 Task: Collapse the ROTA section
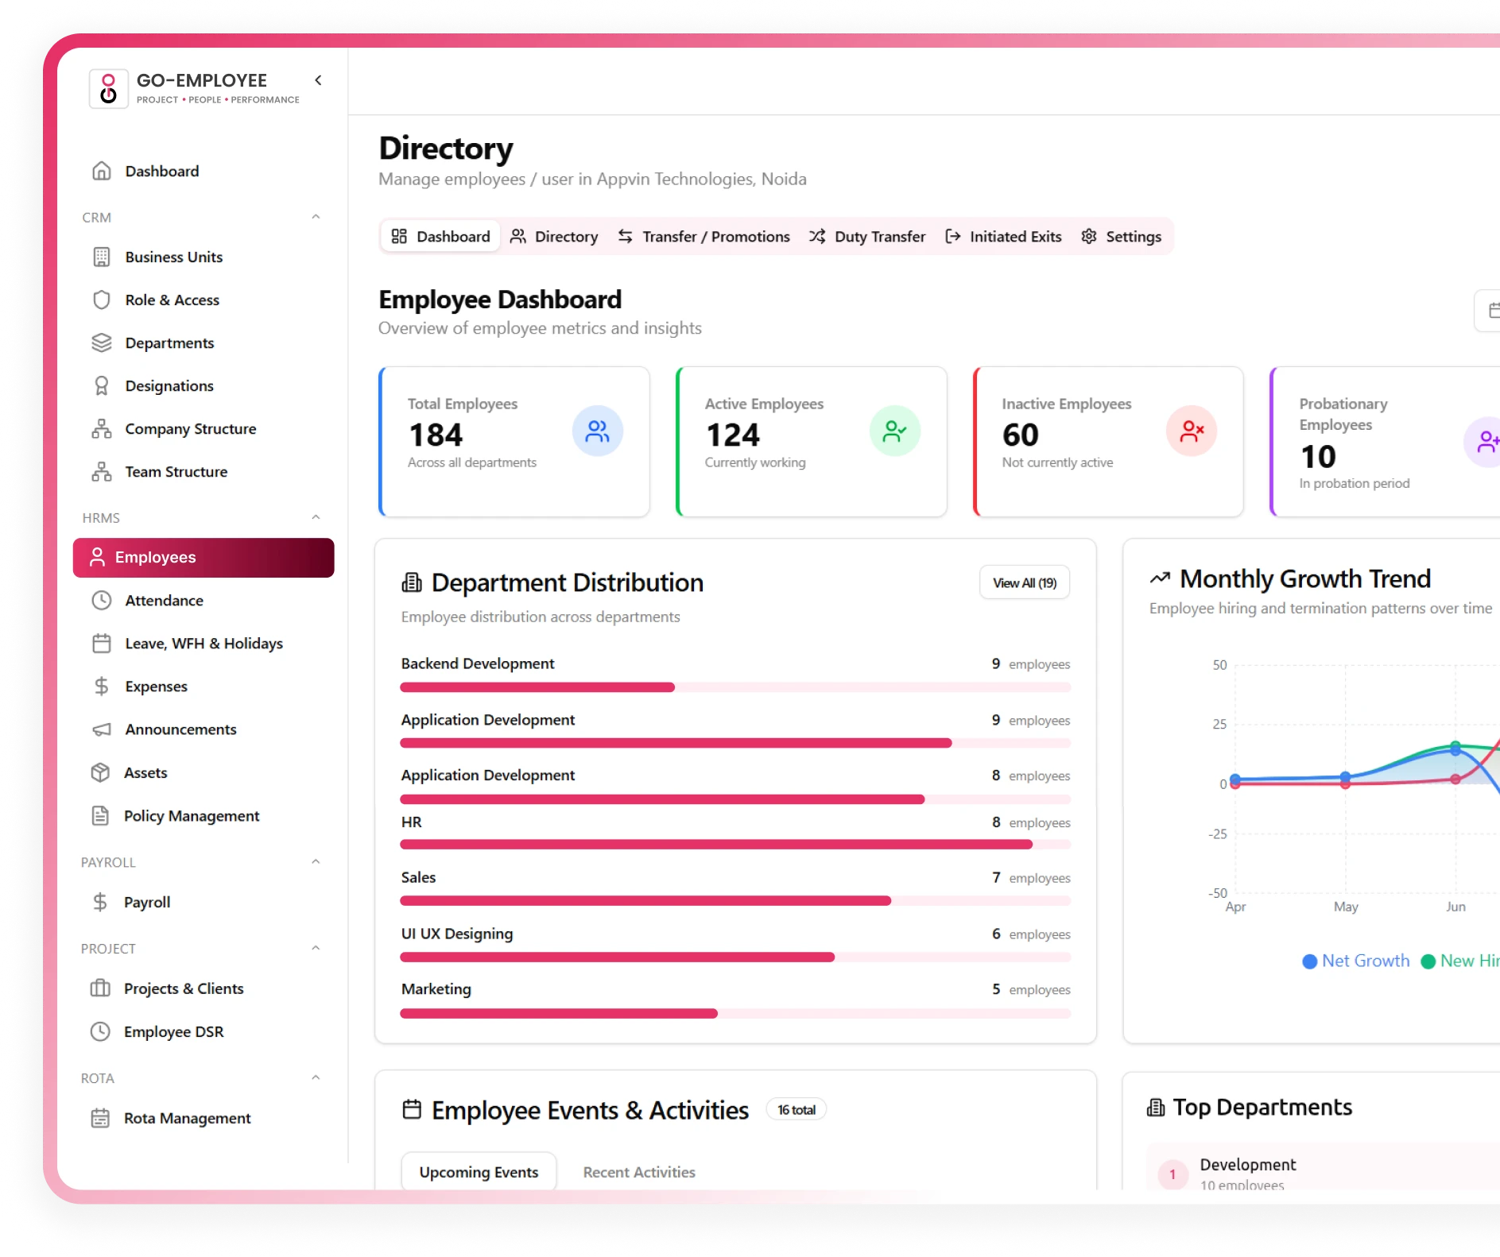tap(316, 1077)
